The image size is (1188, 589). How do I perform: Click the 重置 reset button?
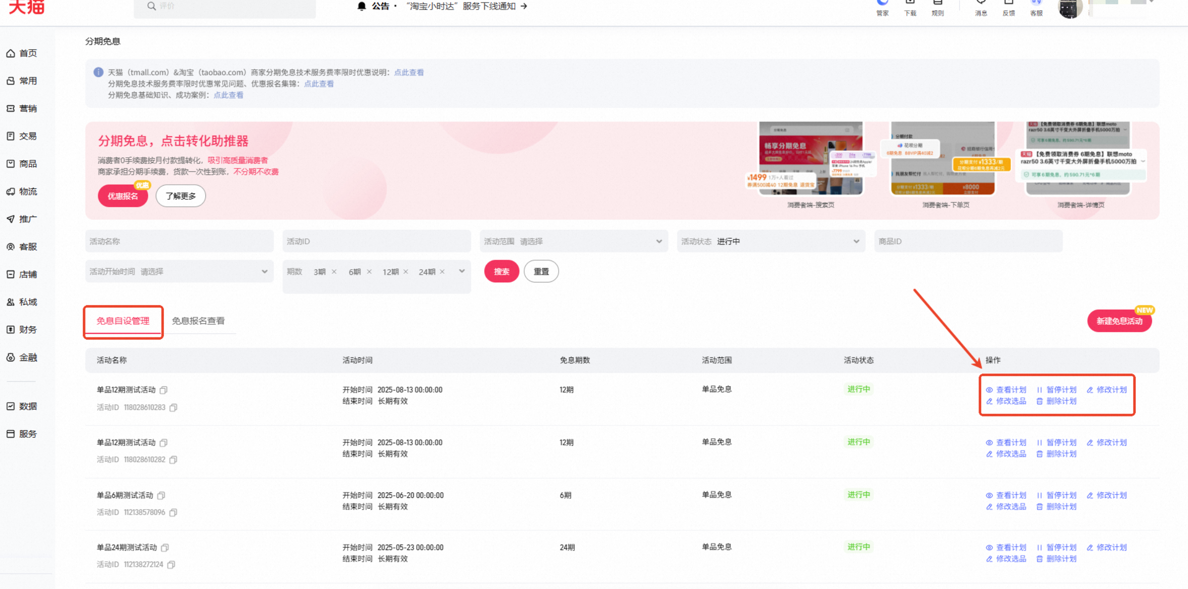tap(541, 272)
